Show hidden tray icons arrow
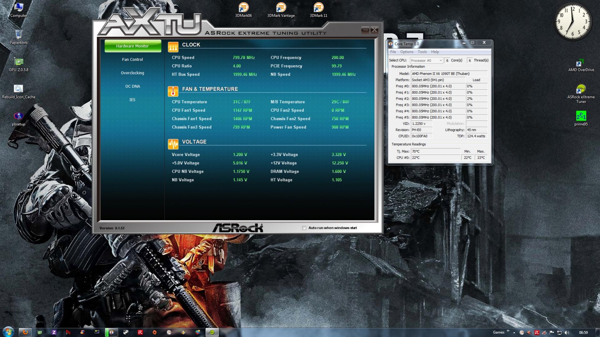This screenshot has width=600, height=337. point(514,333)
